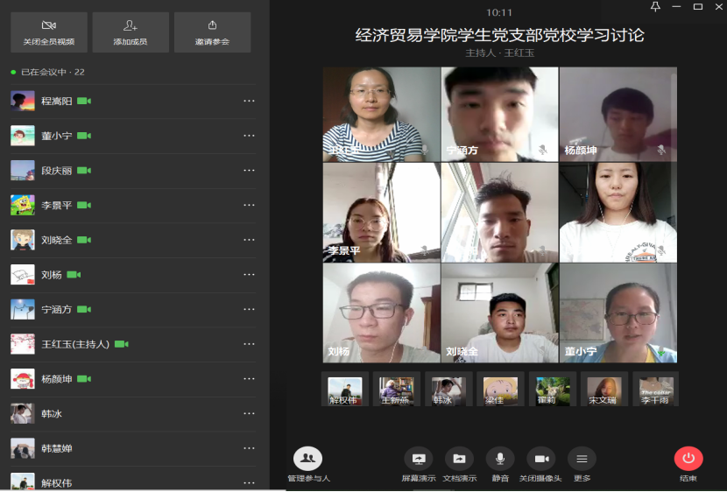This screenshot has width=727, height=492.
Task: Toggle the 关闭摄像头 camera button
Action: (540, 464)
